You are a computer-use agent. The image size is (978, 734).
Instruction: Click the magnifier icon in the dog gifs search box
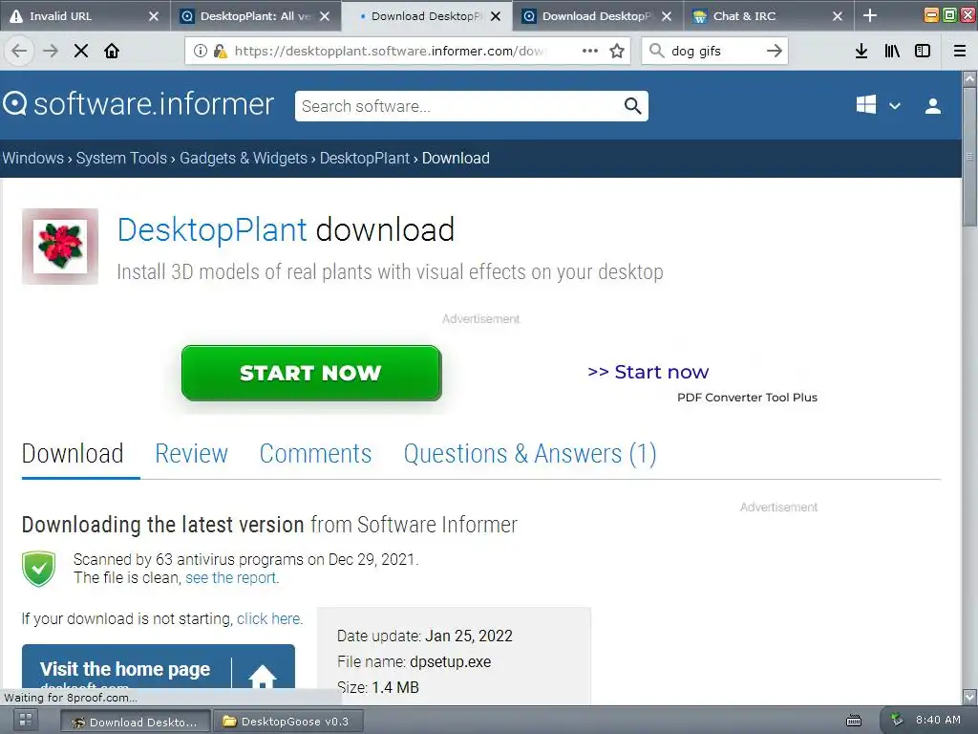click(657, 51)
